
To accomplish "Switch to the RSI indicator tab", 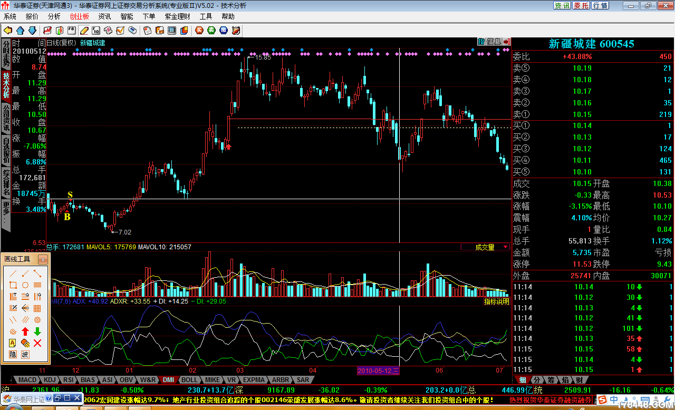I will [x=69, y=379].
